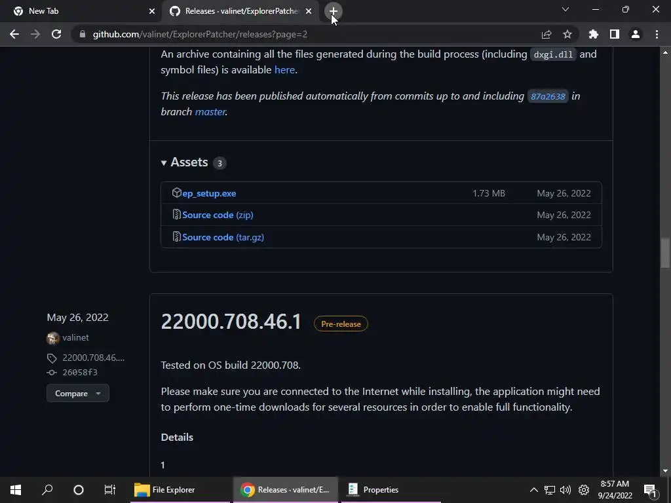Open Chrome's three-dot menu

[x=657, y=34]
